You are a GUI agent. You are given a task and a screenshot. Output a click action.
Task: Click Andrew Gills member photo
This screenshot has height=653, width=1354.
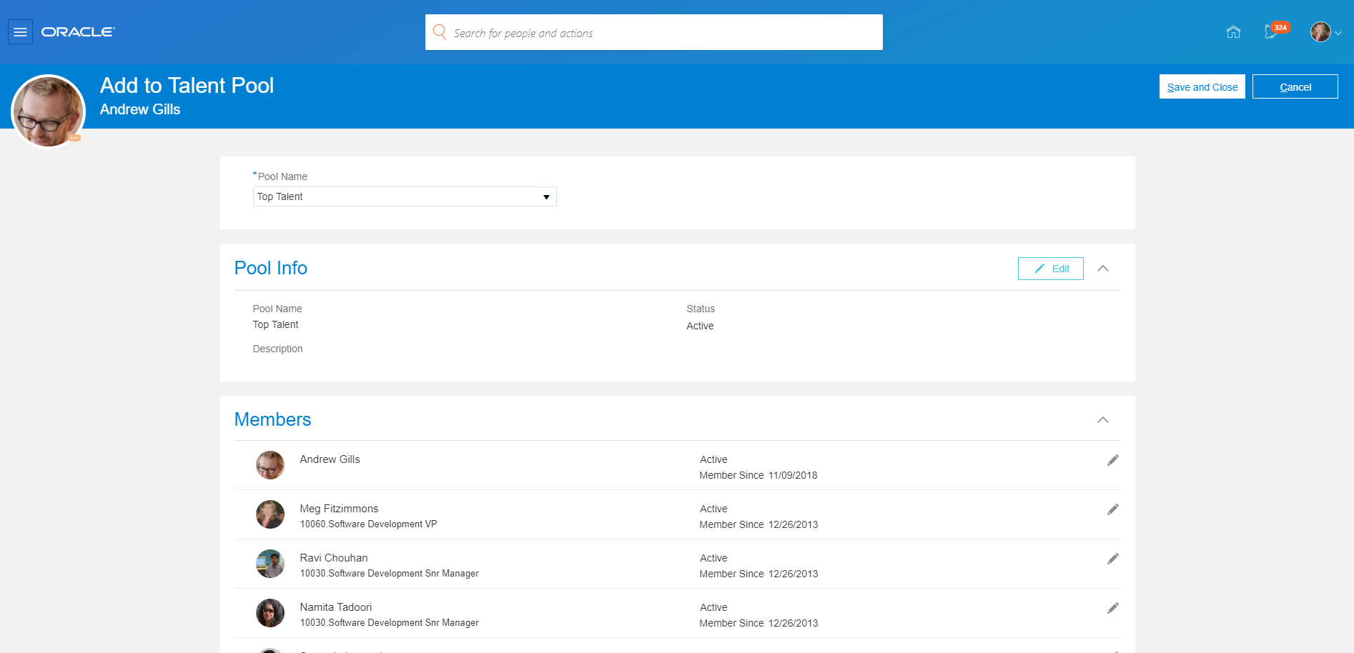point(270,465)
